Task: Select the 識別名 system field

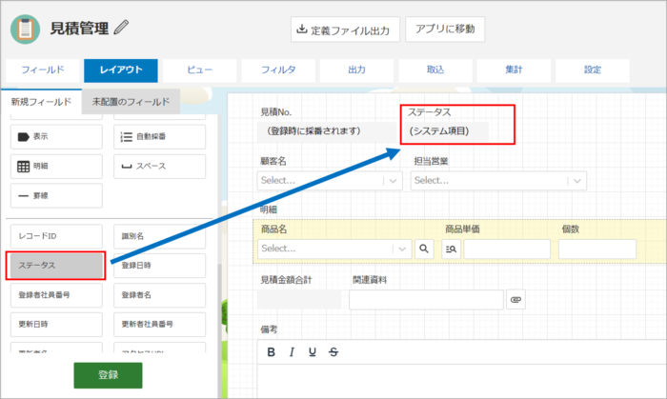Action: coord(159,236)
